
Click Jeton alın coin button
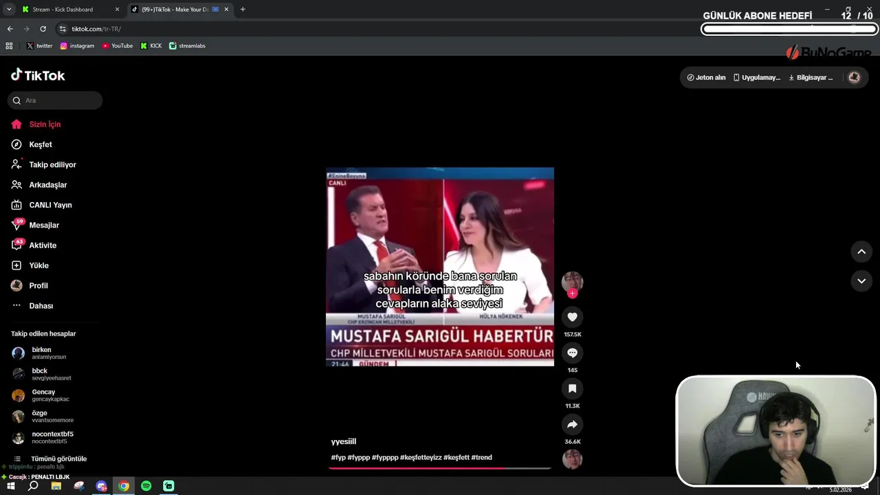pos(706,78)
